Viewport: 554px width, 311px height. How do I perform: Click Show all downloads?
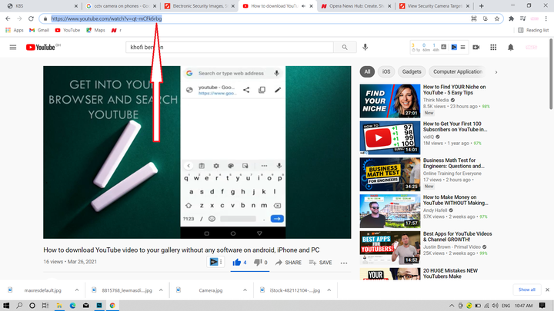pos(527,289)
